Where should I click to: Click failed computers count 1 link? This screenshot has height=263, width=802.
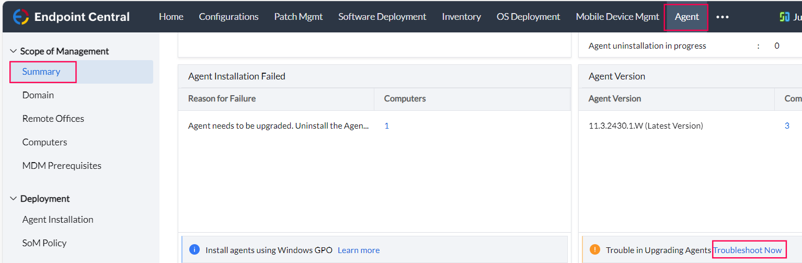(x=386, y=126)
